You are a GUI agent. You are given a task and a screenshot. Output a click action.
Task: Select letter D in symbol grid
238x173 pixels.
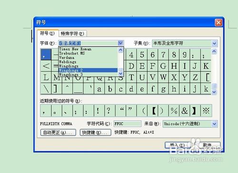[131, 66]
